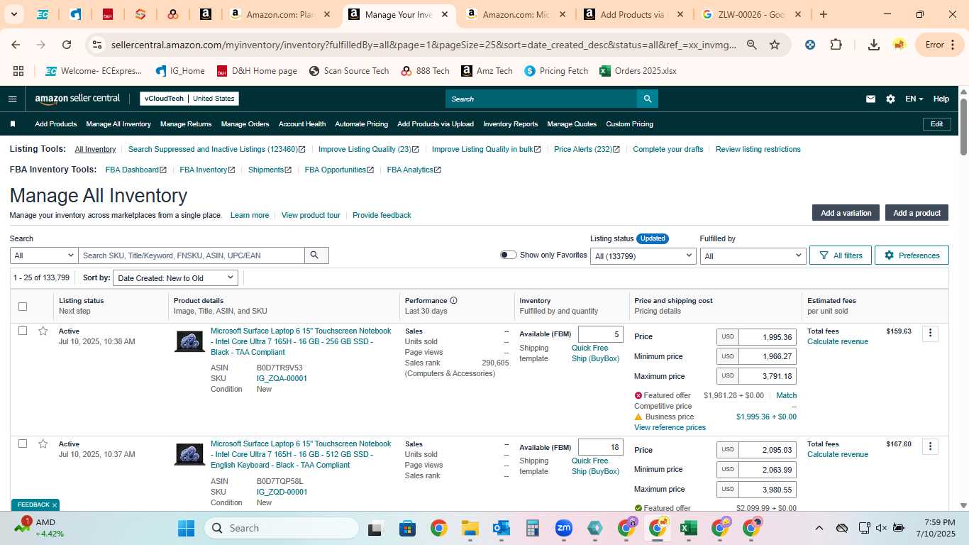Check the select-all listings checkbox

[23, 307]
